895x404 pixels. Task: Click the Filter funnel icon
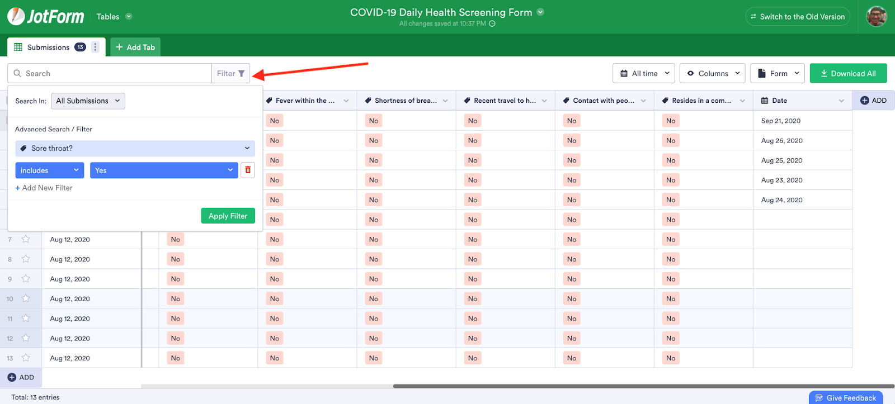tap(241, 73)
